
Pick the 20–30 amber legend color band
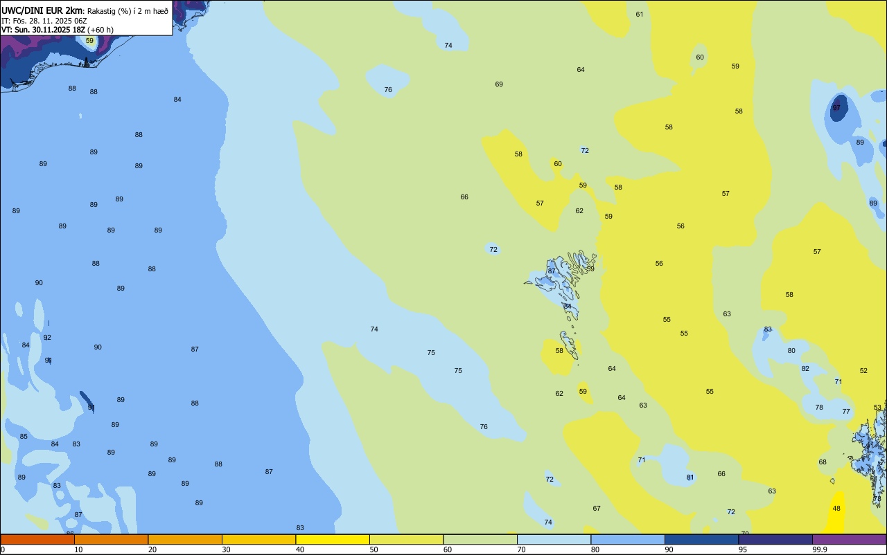point(185,539)
